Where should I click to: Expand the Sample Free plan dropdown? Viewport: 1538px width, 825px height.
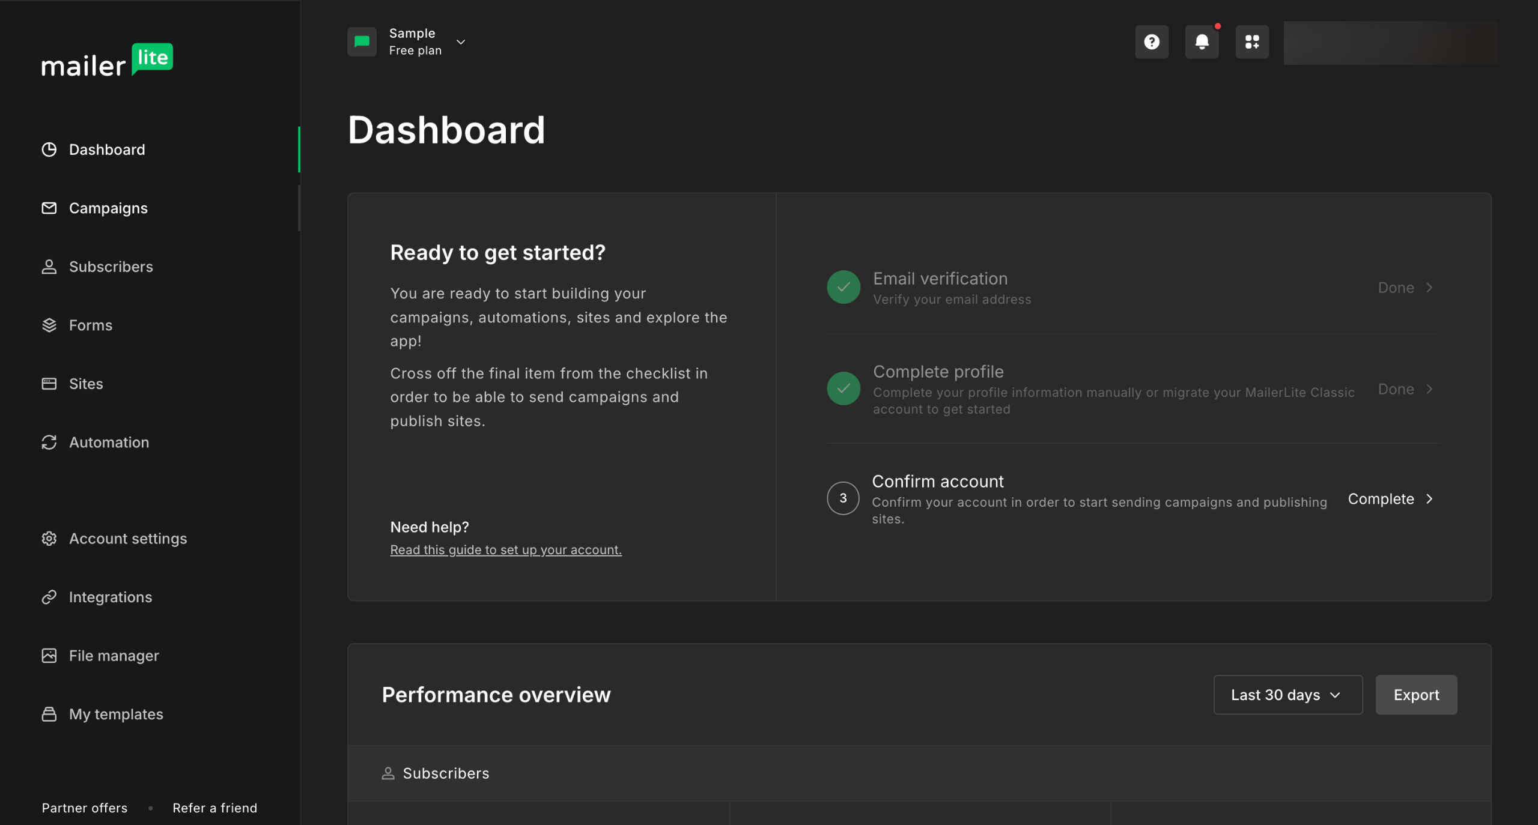(461, 42)
